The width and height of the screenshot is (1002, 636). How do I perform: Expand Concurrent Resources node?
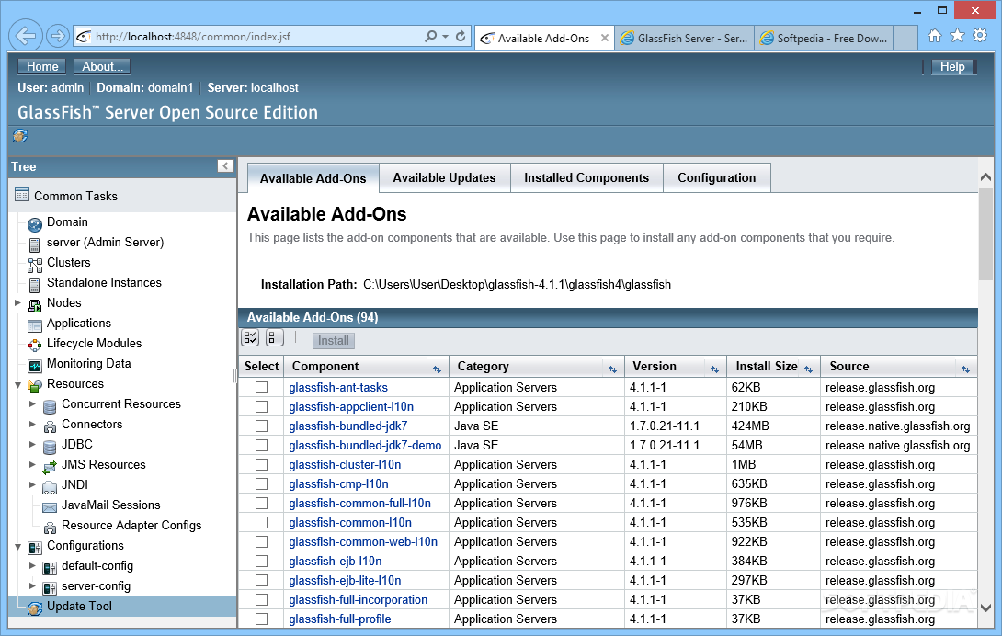tap(32, 404)
